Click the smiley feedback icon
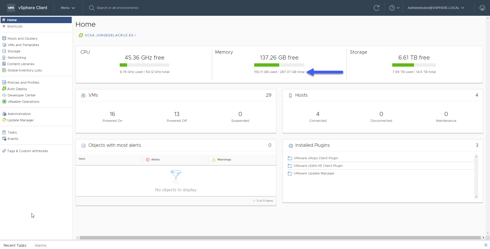The image size is (490, 249). click(x=482, y=8)
